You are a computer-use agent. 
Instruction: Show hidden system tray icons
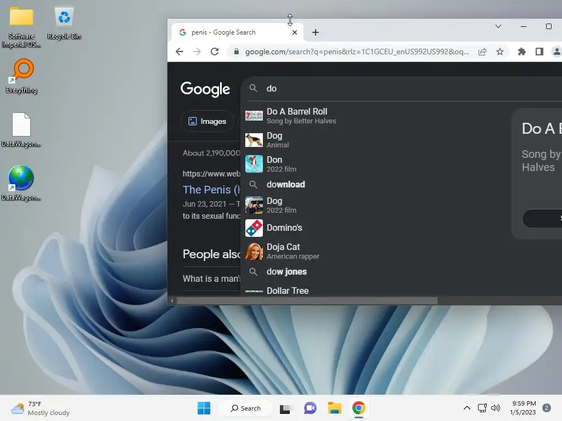point(467,408)
